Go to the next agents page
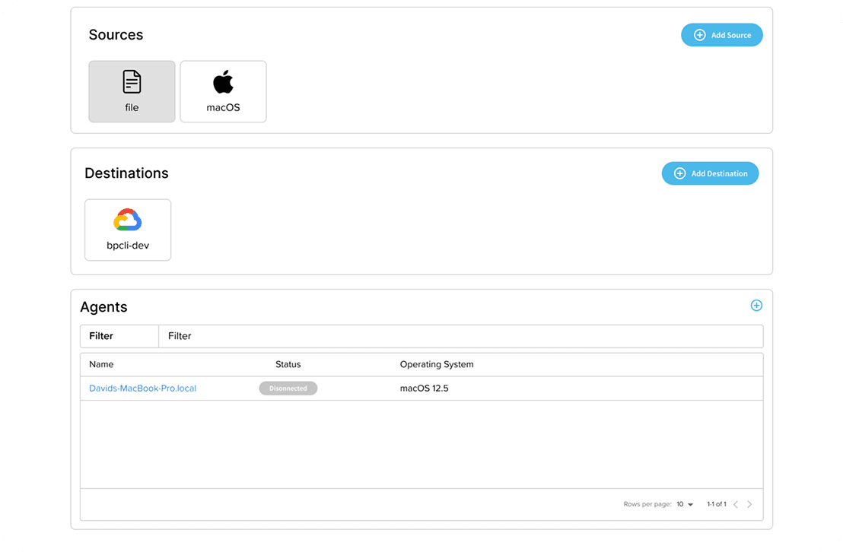The height and width of the screenshot is (552, 843). [x=749, y=504]
